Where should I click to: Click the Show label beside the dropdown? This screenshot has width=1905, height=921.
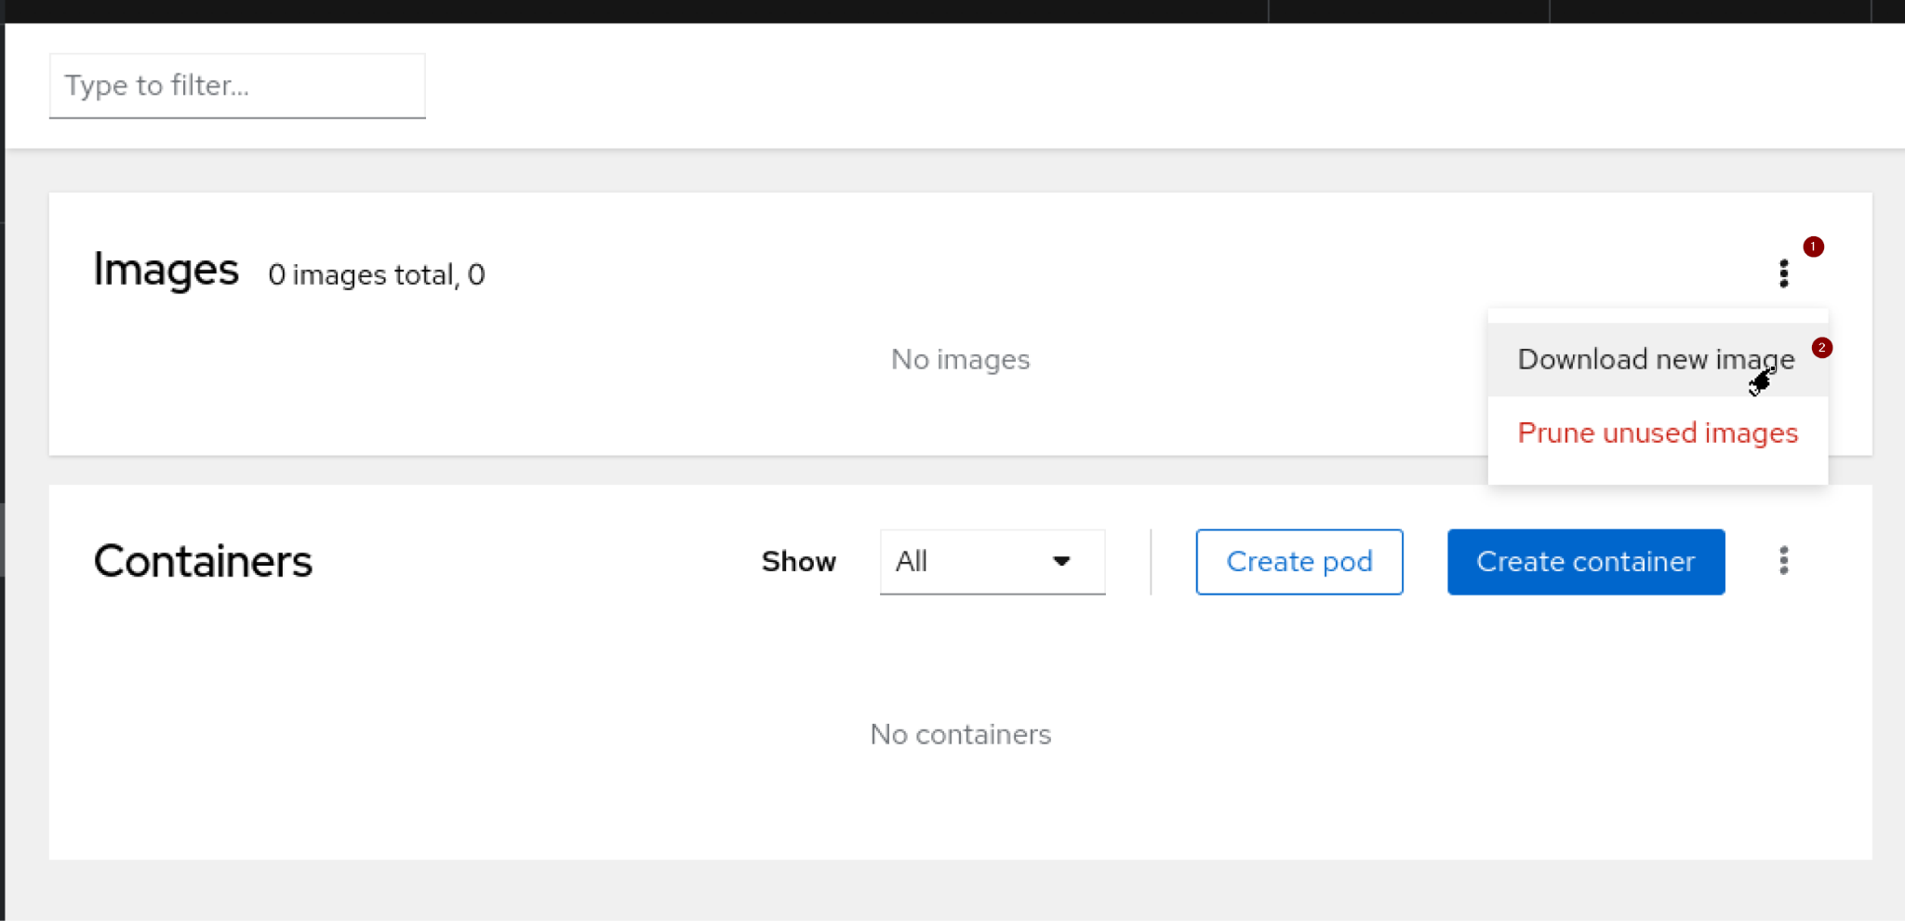coord(798,562)
